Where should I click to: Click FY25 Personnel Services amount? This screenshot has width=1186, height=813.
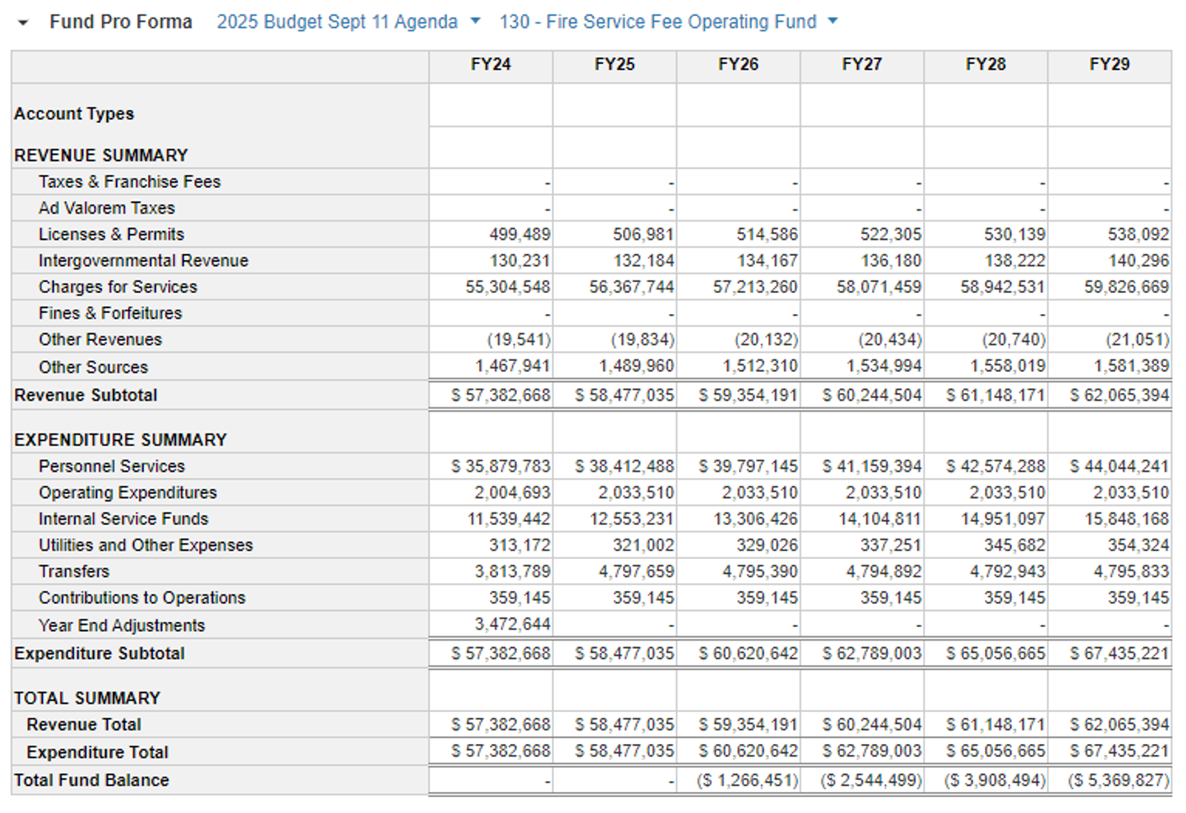pyautogui.click(x=624, y=466)
